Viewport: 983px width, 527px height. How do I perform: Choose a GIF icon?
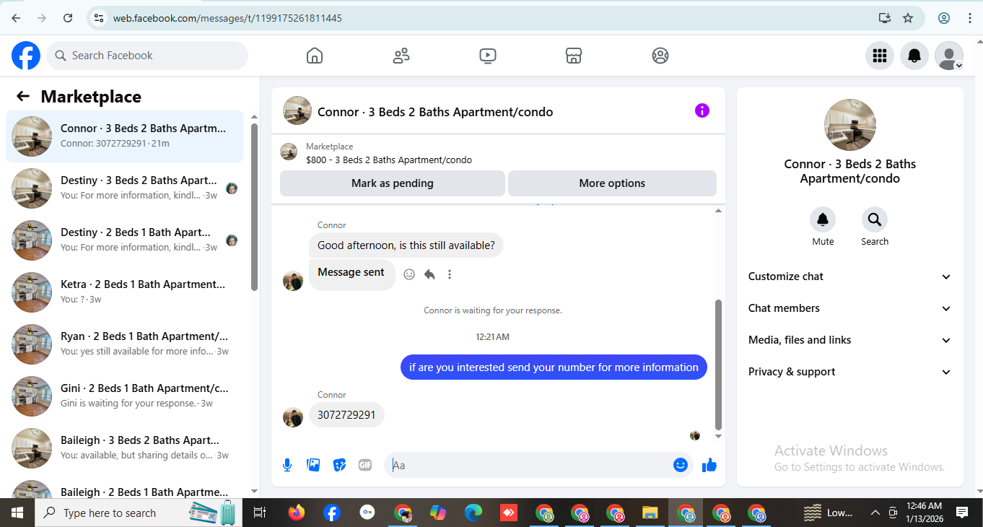pos(365,465)
